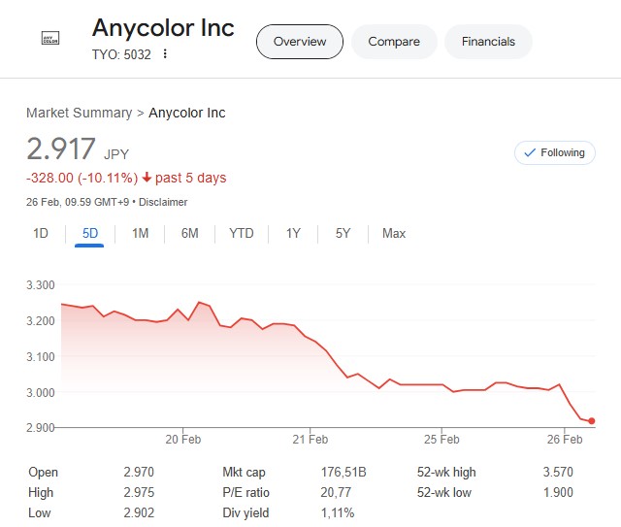The height and width of the screenshot is (527, 621).
Task: Show Max time range chart
Action: 394,233
